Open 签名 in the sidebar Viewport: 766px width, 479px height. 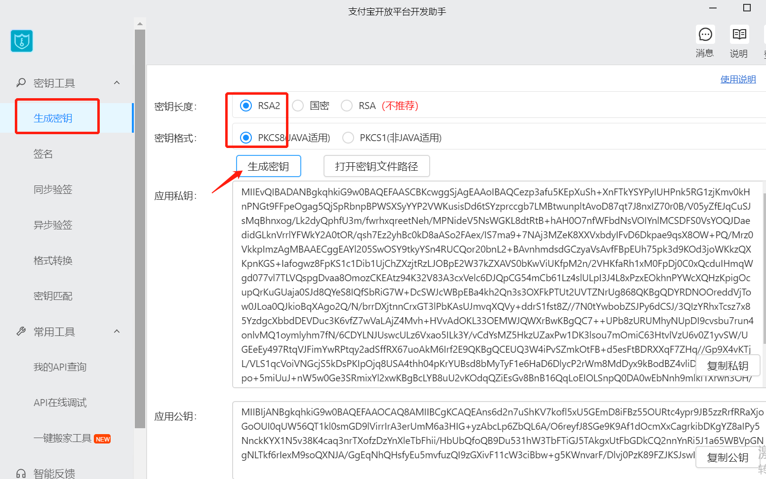(x=43, y=153)
